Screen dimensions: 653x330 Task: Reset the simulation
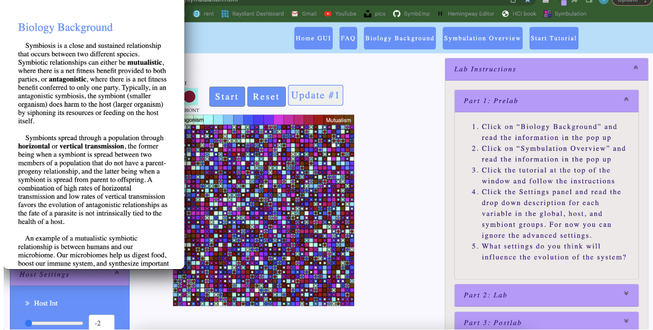pyautogui.click(x=266, y=97)
